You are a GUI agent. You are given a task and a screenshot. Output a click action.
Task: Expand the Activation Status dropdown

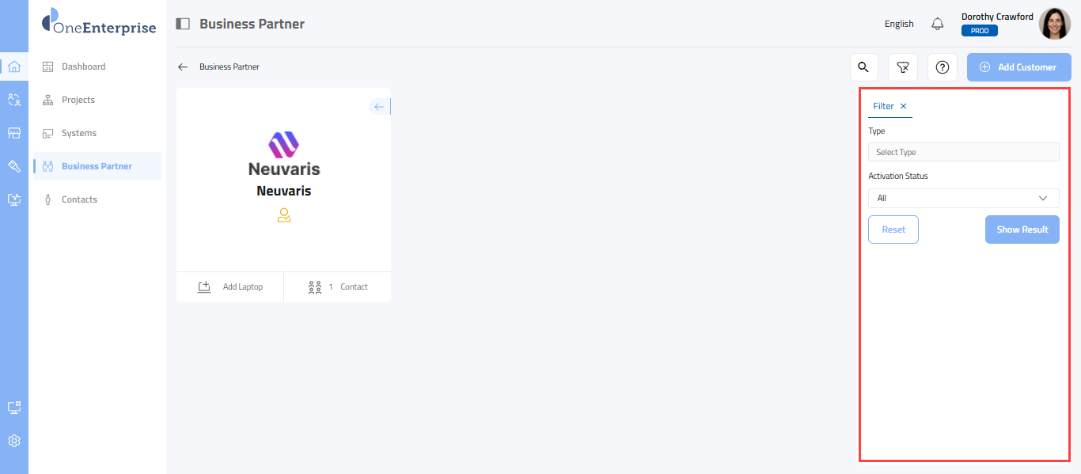click(963, 198)
